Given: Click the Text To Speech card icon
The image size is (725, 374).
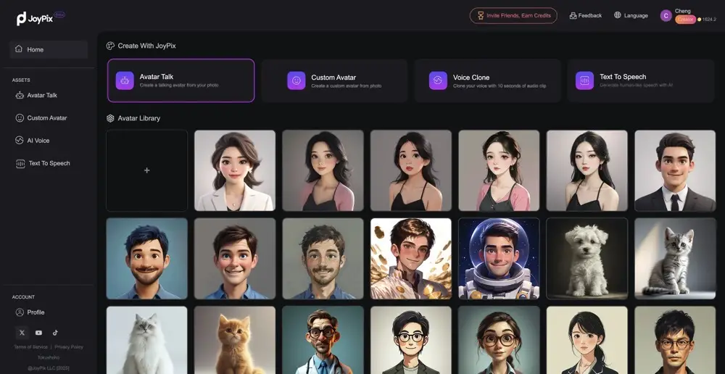Looking at the screenshot, I should 584,80.
